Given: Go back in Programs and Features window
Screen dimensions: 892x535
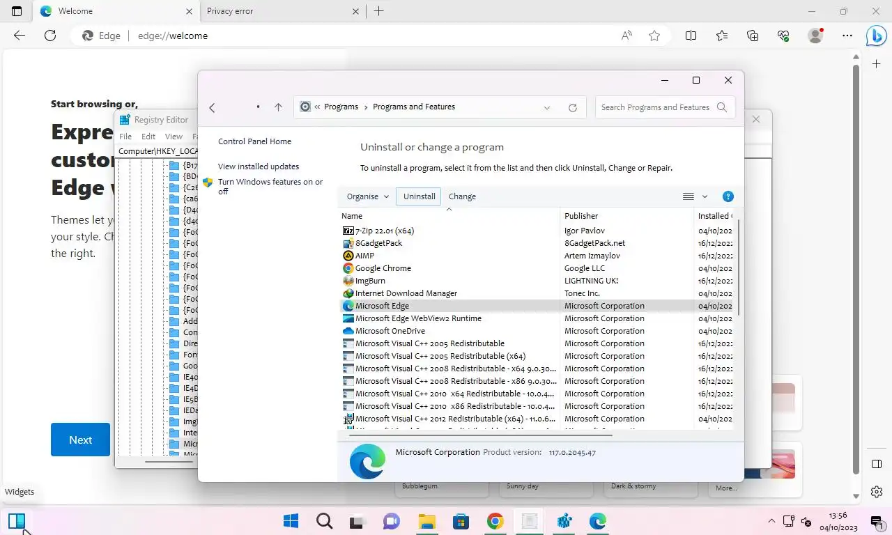Looking at the screenshot, I should coord(213,107).
